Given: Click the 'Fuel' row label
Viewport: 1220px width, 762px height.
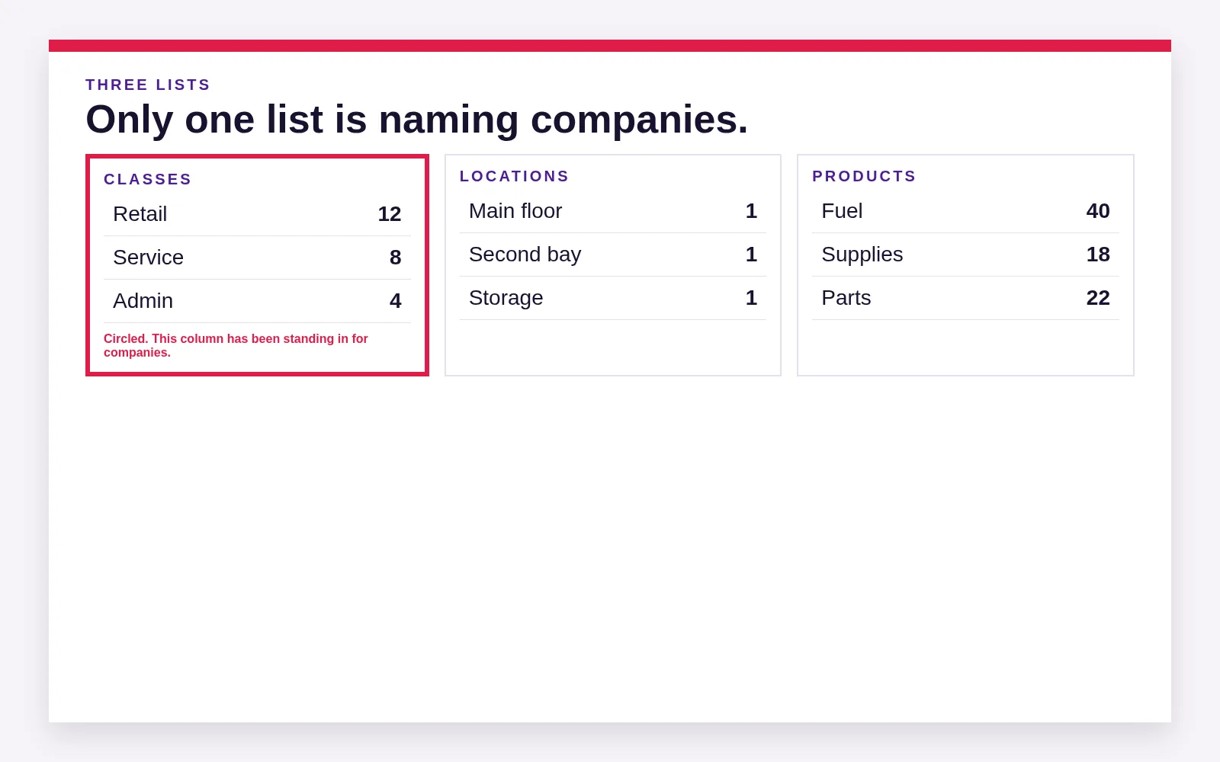Looking at the screenshot, I should pyautogui.click(x=842, y=211).
